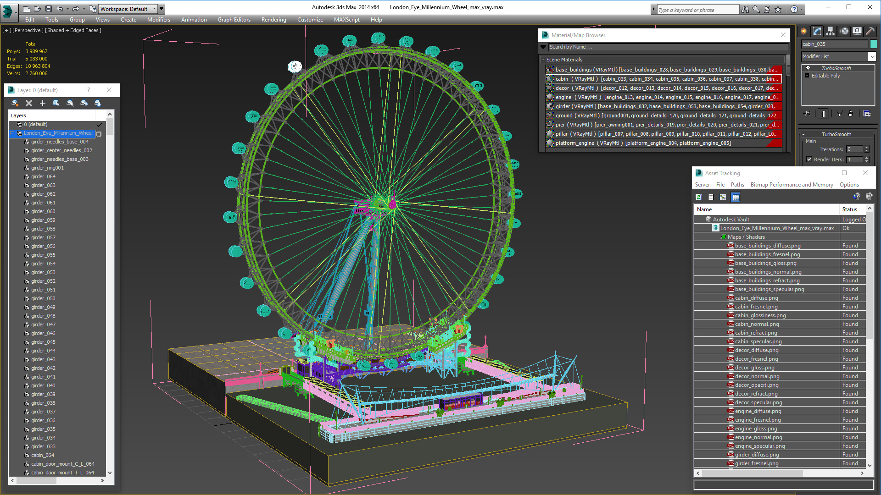Viewport: 881px width, 495px height.
Task: Open the Modifier List dropdown
Action: coord(872,56)
